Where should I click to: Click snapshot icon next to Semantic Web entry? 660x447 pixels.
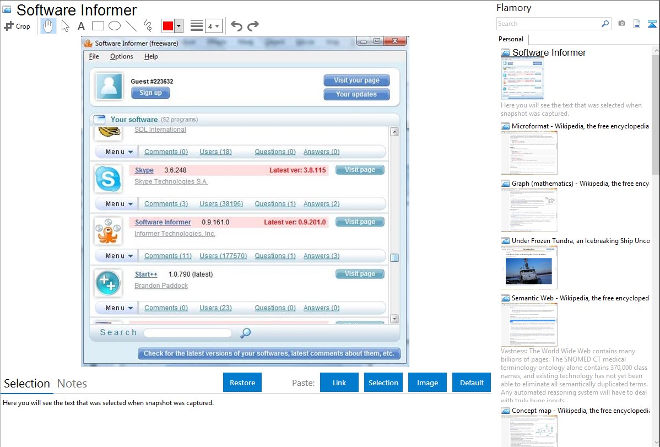(505, 298)
